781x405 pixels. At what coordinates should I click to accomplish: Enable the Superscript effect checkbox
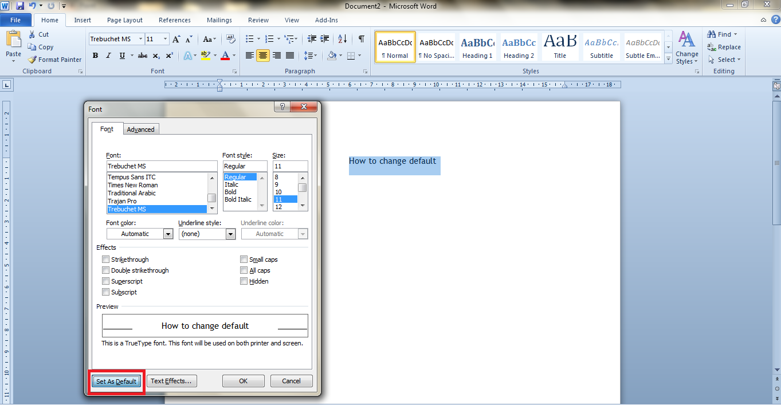[105, 281]
